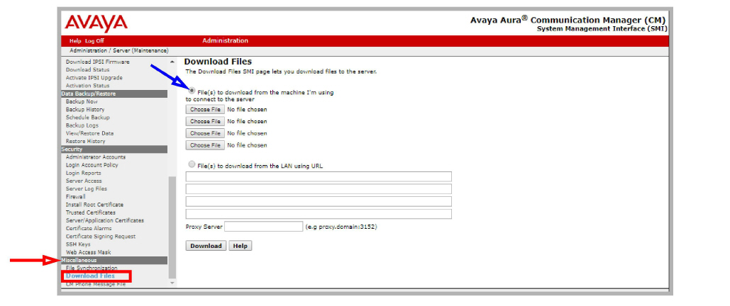Open the SSH Keys page
730x306 pixels.
[x=78, y=244]
